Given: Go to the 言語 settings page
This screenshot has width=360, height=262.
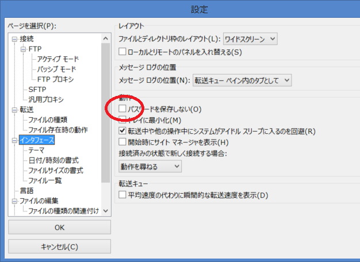Looking at the screenshot, I should pos(26,190).
